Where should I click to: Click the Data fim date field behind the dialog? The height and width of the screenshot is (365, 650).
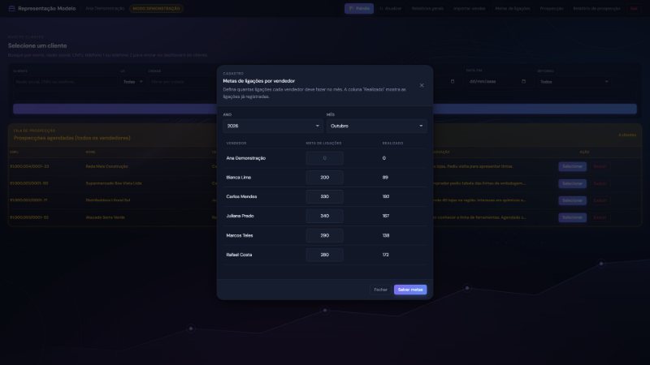click(x=497, y=82)
